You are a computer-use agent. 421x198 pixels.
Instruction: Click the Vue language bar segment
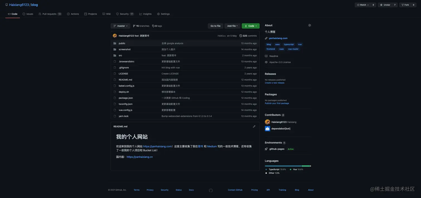(306, 166)
